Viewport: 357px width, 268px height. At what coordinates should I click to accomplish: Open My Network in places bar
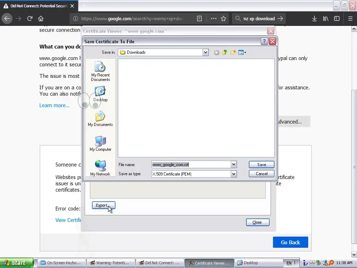tap(100, 168)
